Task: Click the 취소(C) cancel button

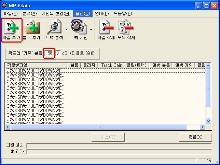Action: pyautogui.click(x=108, y=137)
